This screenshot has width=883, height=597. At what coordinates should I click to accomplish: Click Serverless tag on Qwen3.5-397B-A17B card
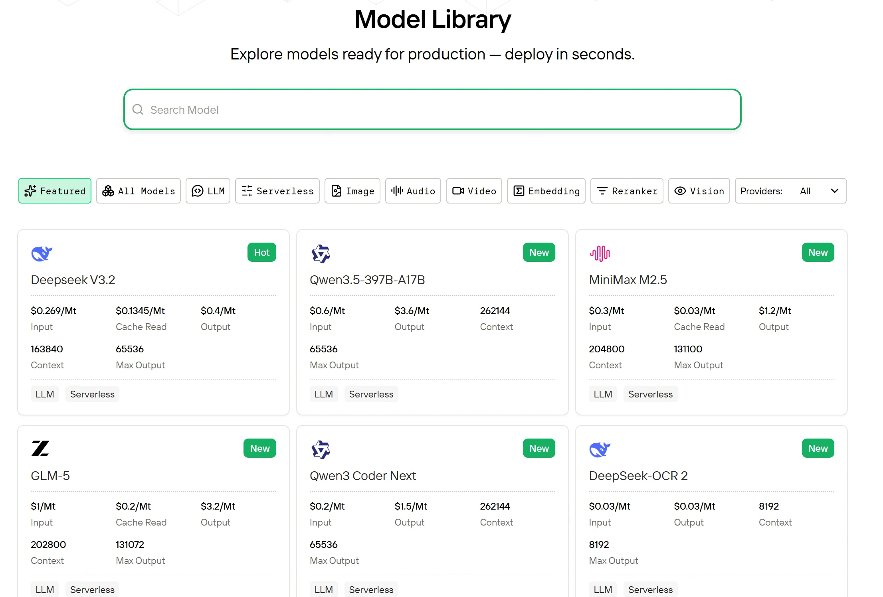pyautogui.click(x=371, y=394)
